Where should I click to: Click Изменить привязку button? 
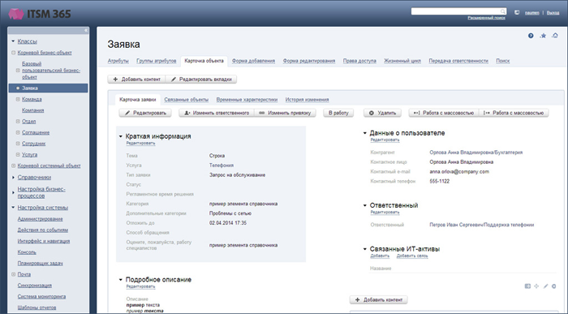[286, 113]
